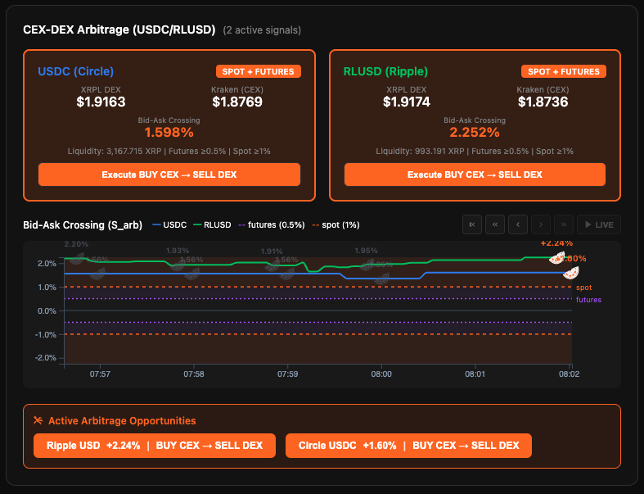Click RLUSD Kraken price $1.8736
This screenshot has width=644, height=494.
(543, 102)
